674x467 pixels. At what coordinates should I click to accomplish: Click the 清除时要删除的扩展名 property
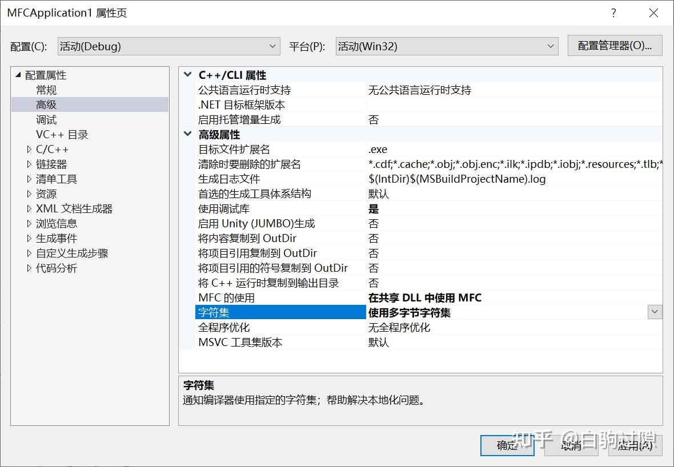point(428,164)
